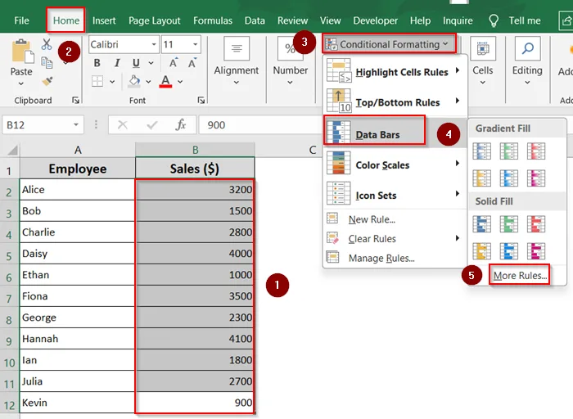Open the Editing search group

[x=527, y=61]
